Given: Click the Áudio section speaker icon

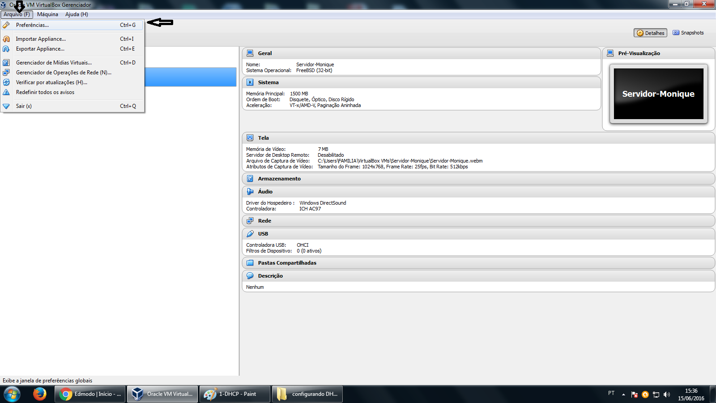Looking at the screenshot, I should pyautogui.click(x=250, y=192).
